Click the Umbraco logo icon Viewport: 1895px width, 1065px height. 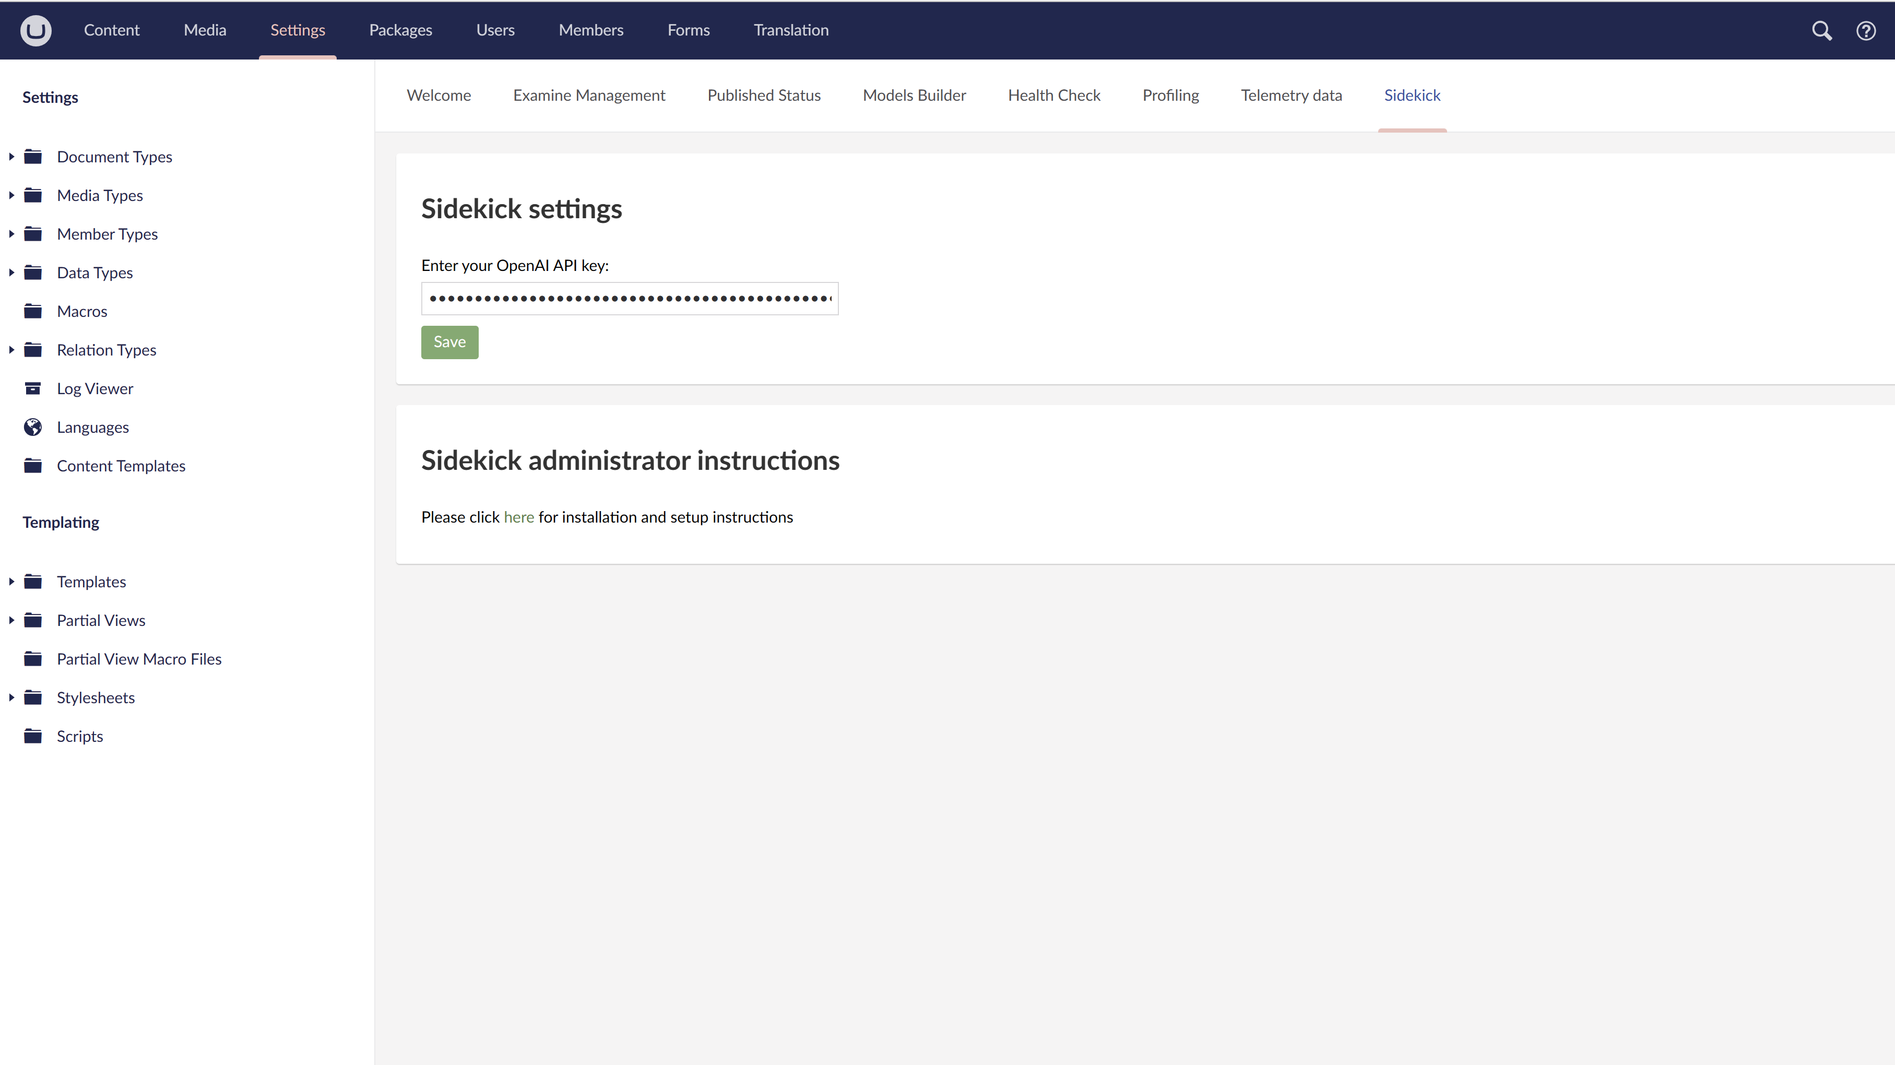pos(37,30)
